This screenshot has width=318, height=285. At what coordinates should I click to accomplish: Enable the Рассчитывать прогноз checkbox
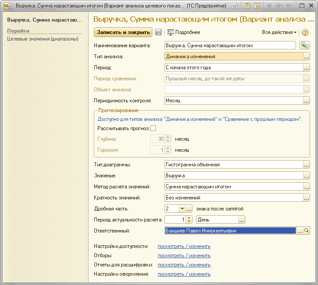153,128
